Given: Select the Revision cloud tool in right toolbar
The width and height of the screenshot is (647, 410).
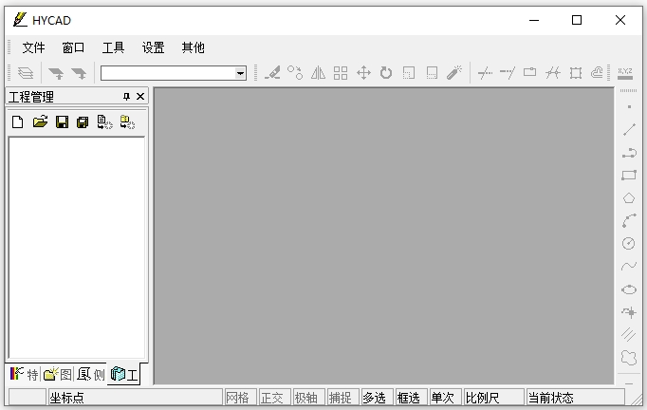Looking at the screenshot, I should pyautogui.click(x=629, y=357).
